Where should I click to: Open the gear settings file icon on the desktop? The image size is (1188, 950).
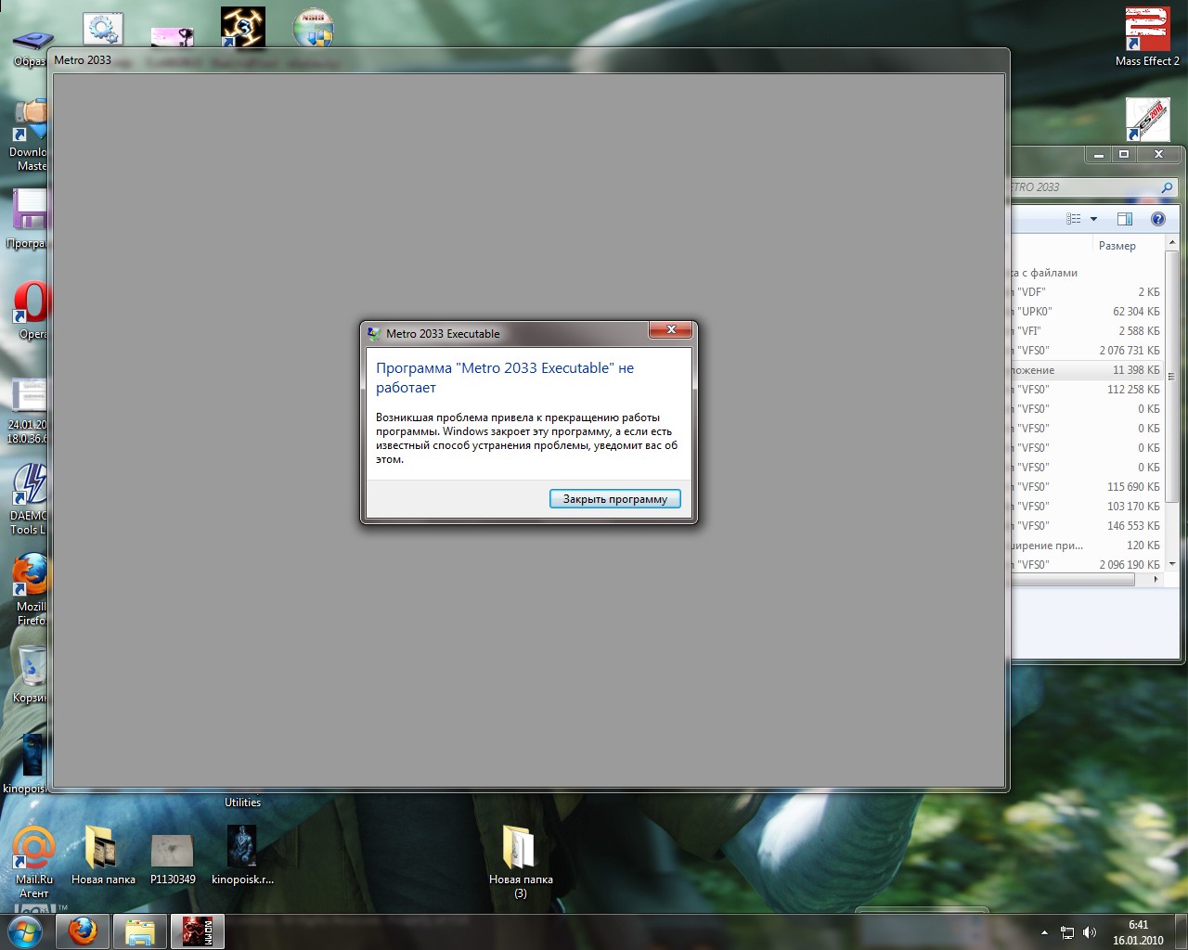pos(103,28)
